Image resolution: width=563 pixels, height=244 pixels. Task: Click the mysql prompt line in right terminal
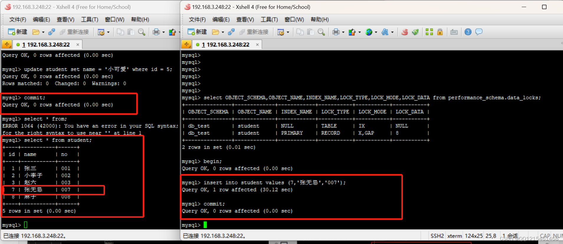tap(194, 225)
